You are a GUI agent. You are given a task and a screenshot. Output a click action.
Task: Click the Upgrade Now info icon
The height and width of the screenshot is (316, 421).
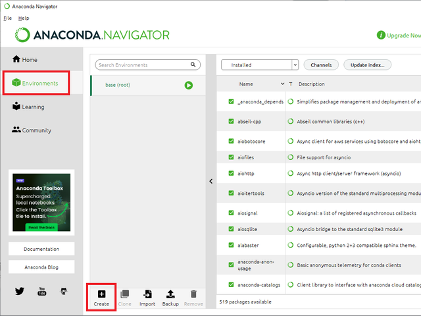[x=381, y=35]
